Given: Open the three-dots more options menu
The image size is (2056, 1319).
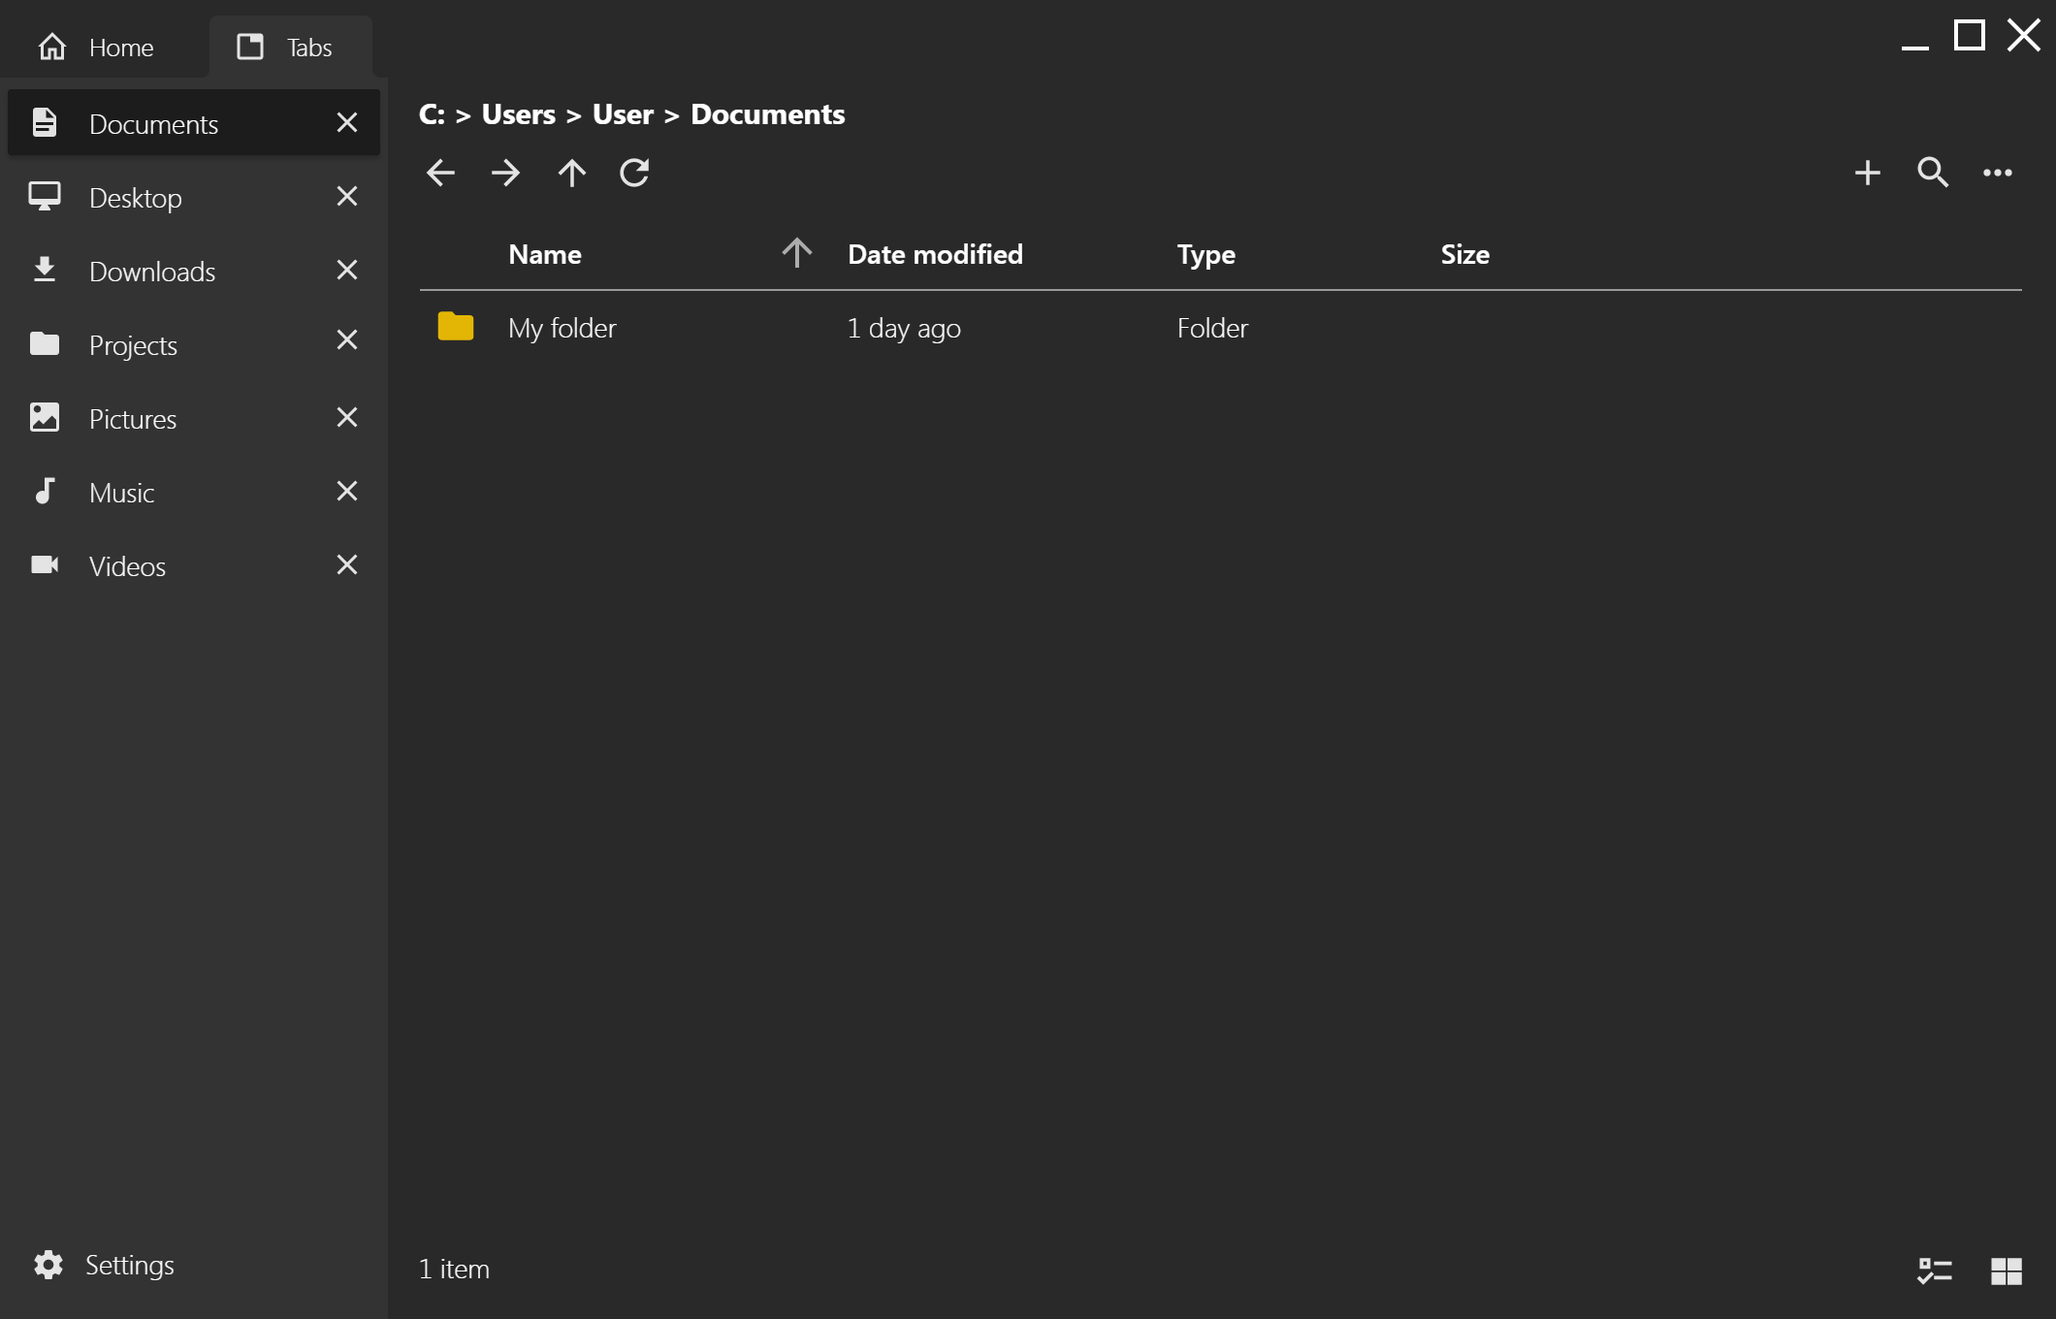Looking at the screenshot, I should pyautogui.click(x=1998, y=173).
